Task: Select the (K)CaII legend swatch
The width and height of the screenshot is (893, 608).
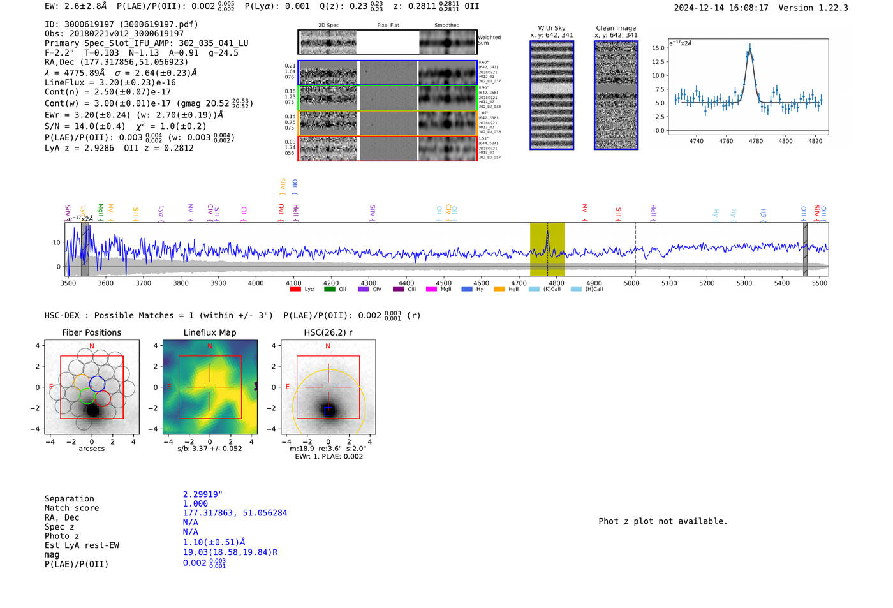Action: (534, 289)
